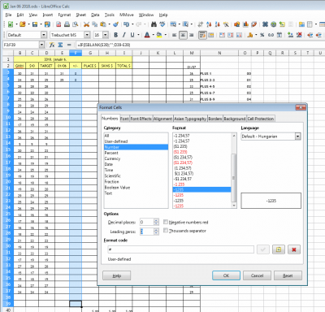Image resolution: width=325 pixels, height=312 pixels.
Task: Toggle Italic formatting
Action: [x=124, y=35]
